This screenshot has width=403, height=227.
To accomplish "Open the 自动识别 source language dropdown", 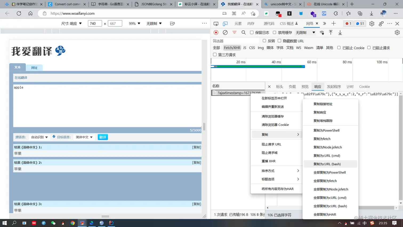I will pyautogui.click(x=39, y=137).
